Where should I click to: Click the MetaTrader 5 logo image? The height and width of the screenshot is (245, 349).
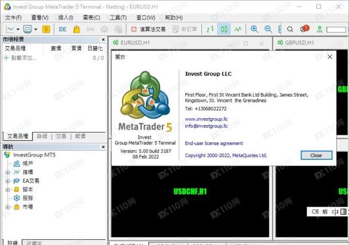tap(145, 102)
